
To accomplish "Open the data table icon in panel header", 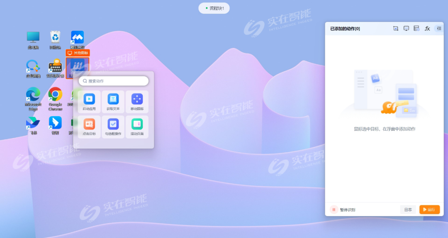I will tap(416, 28).
